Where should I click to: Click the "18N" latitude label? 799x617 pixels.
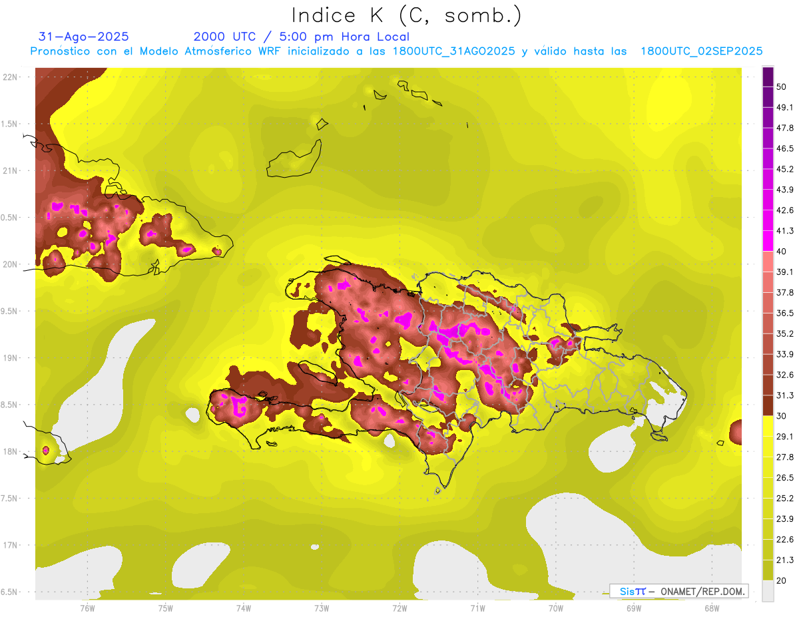click(x=11, y=452)
